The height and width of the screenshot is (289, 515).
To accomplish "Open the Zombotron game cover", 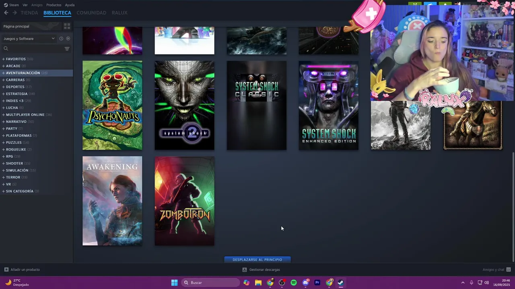I will (x=184, y=201).
